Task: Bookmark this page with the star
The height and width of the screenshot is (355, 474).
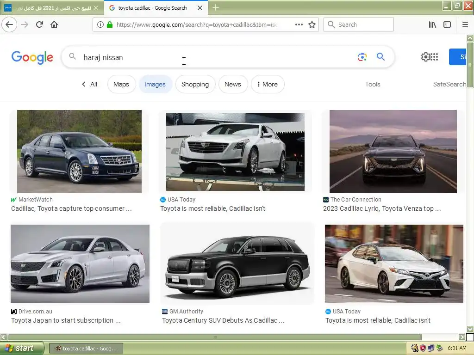Action: coord(312,25)
